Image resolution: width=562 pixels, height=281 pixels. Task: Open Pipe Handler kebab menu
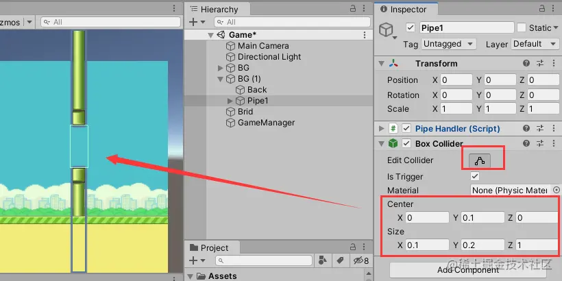(x=554, y=128)
